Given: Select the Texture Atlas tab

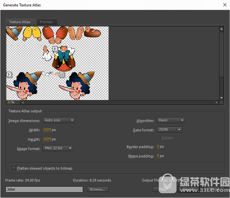Looking at the screenshot, I should [20, 22].
